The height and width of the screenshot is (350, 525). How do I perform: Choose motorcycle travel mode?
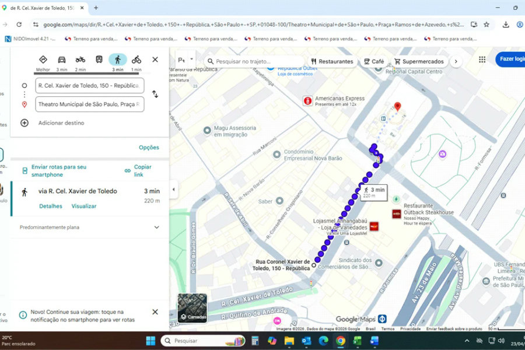[80, 60]
